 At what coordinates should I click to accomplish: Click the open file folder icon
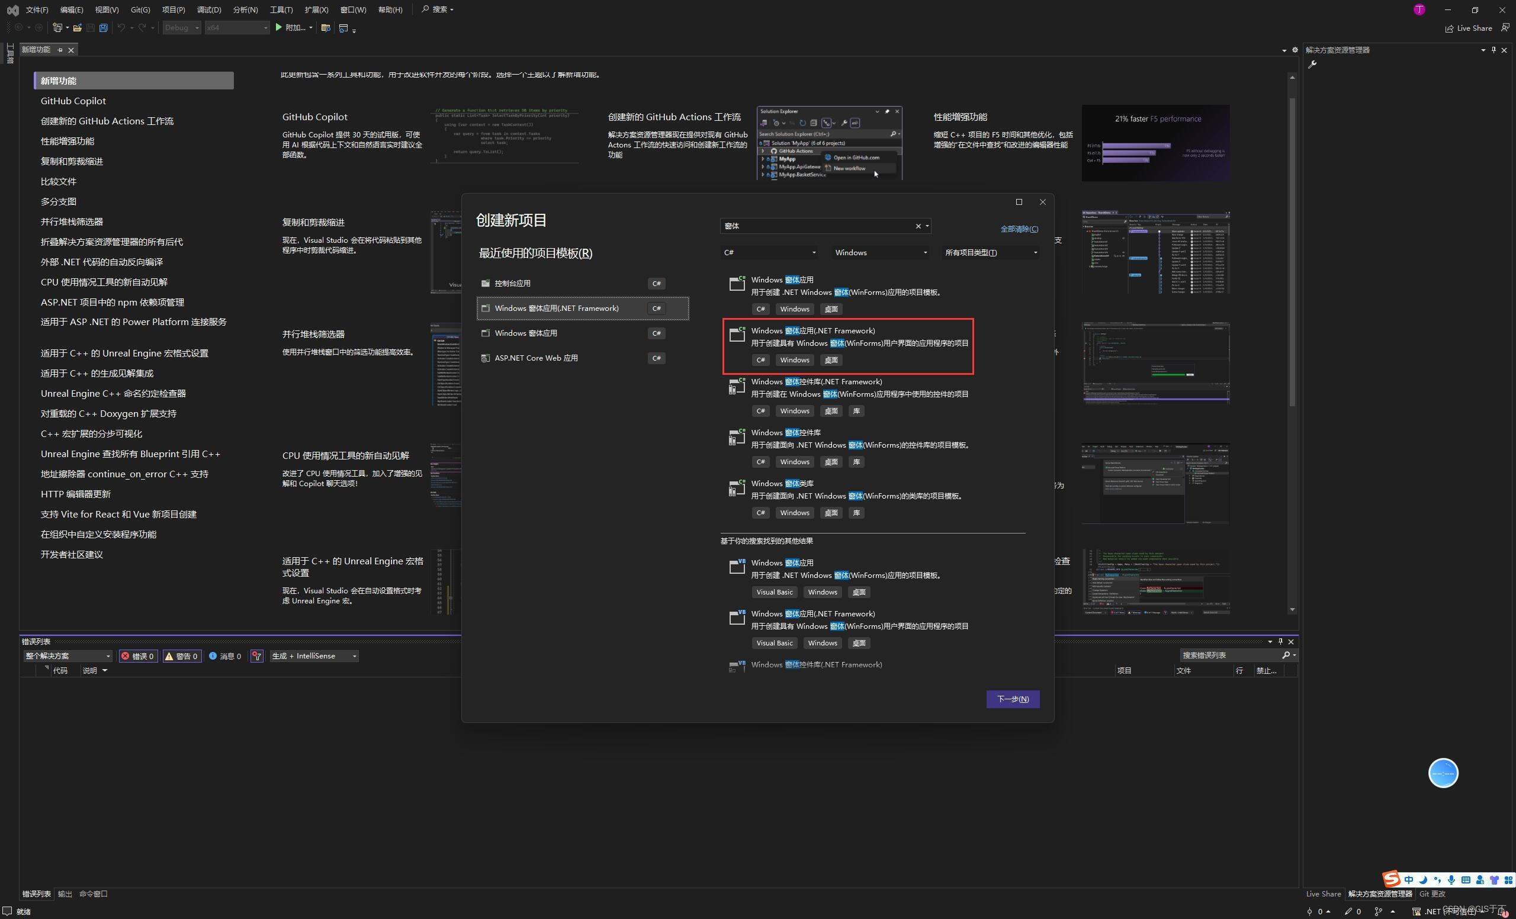click(x=78, y=28)
